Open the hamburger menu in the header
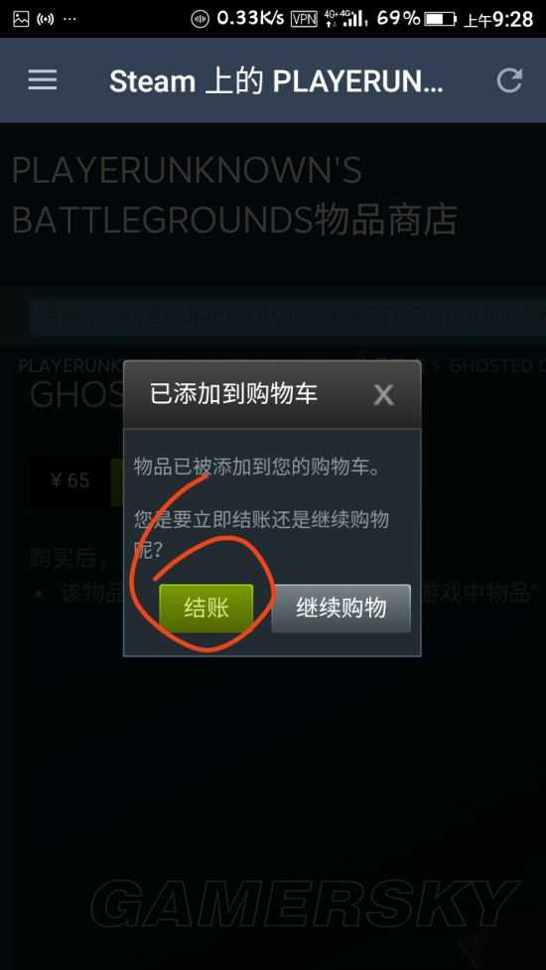This screenshot has height=970, width=546. 43,79
